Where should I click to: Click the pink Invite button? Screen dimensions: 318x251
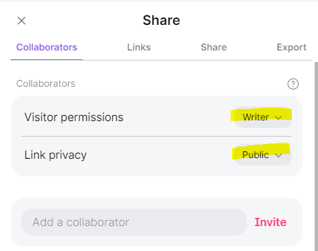270,222
